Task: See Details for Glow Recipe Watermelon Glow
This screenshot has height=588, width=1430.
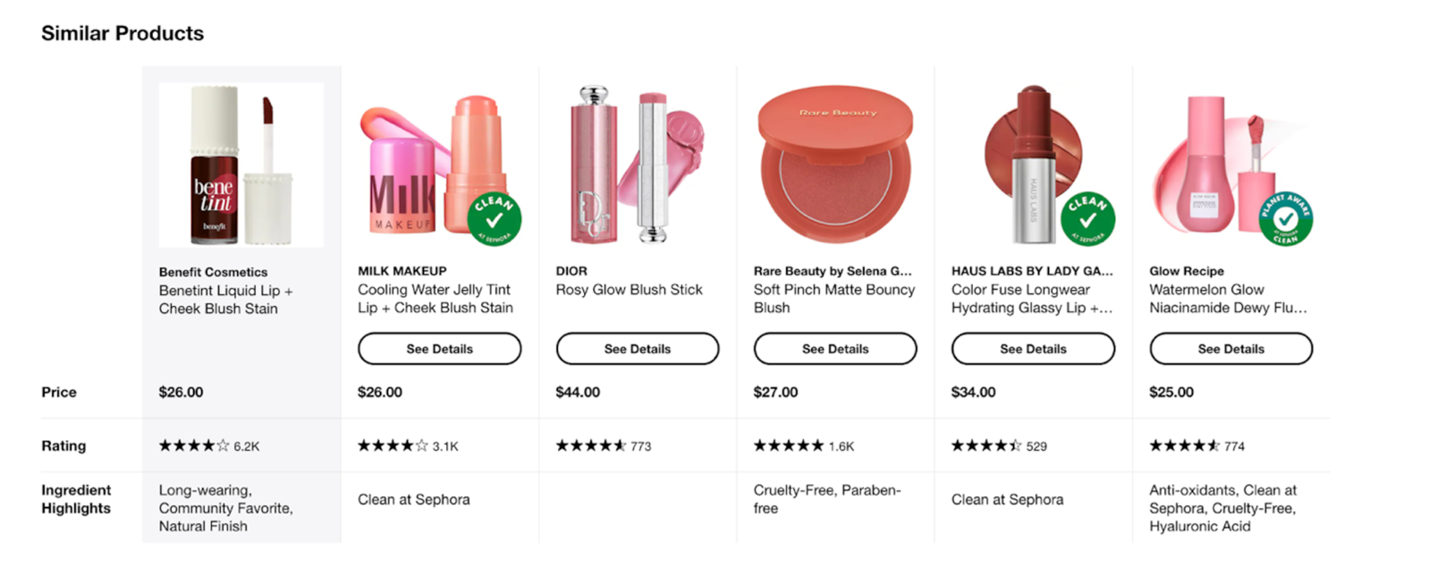Action: [x=1231, y=349]
